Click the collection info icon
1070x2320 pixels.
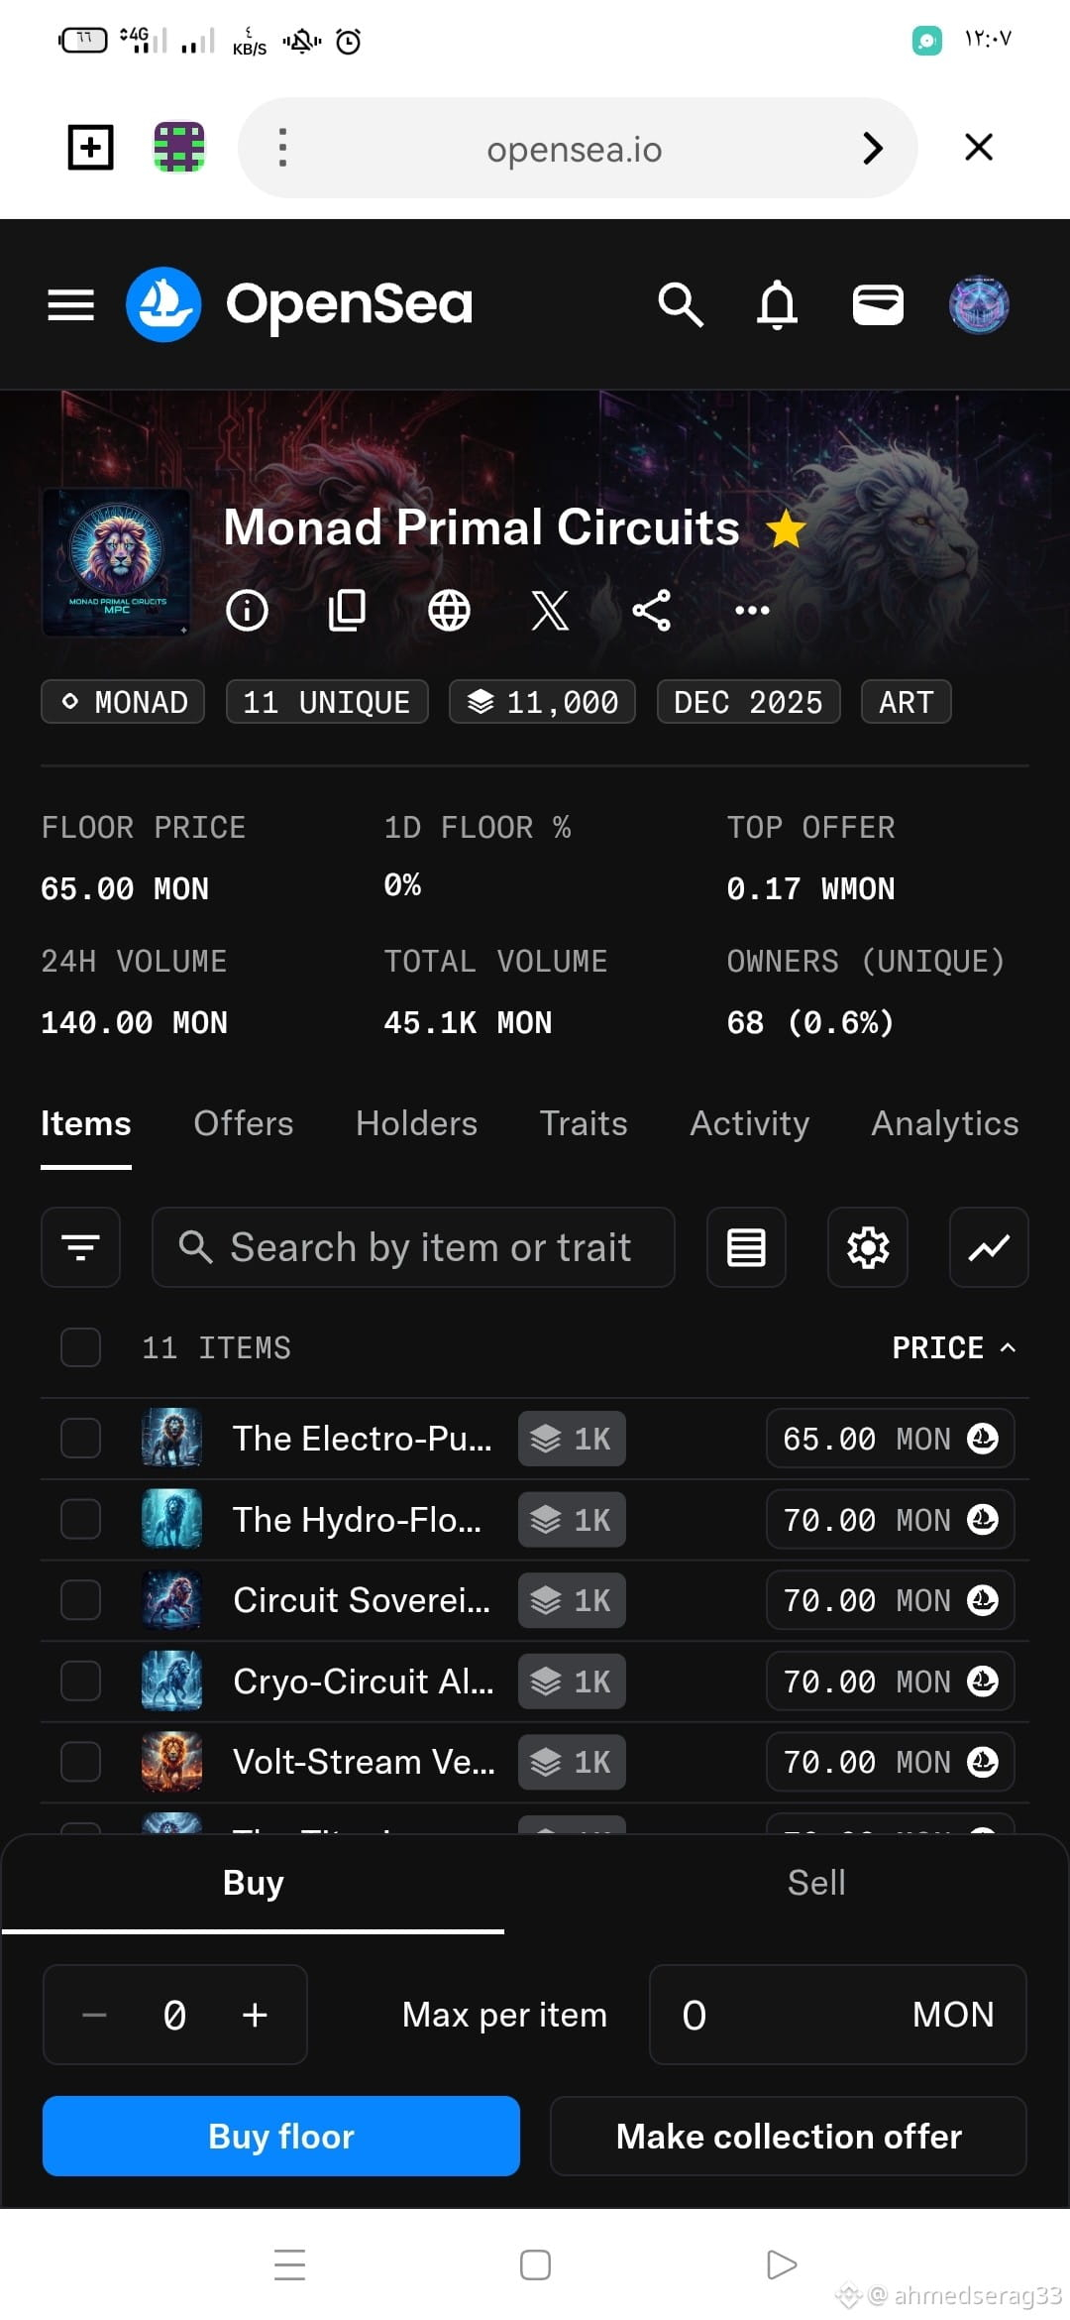pyautogui.click(x=247, y=610)
